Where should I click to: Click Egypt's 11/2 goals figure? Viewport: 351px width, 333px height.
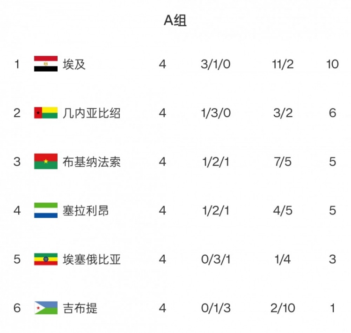click(283, 64)
